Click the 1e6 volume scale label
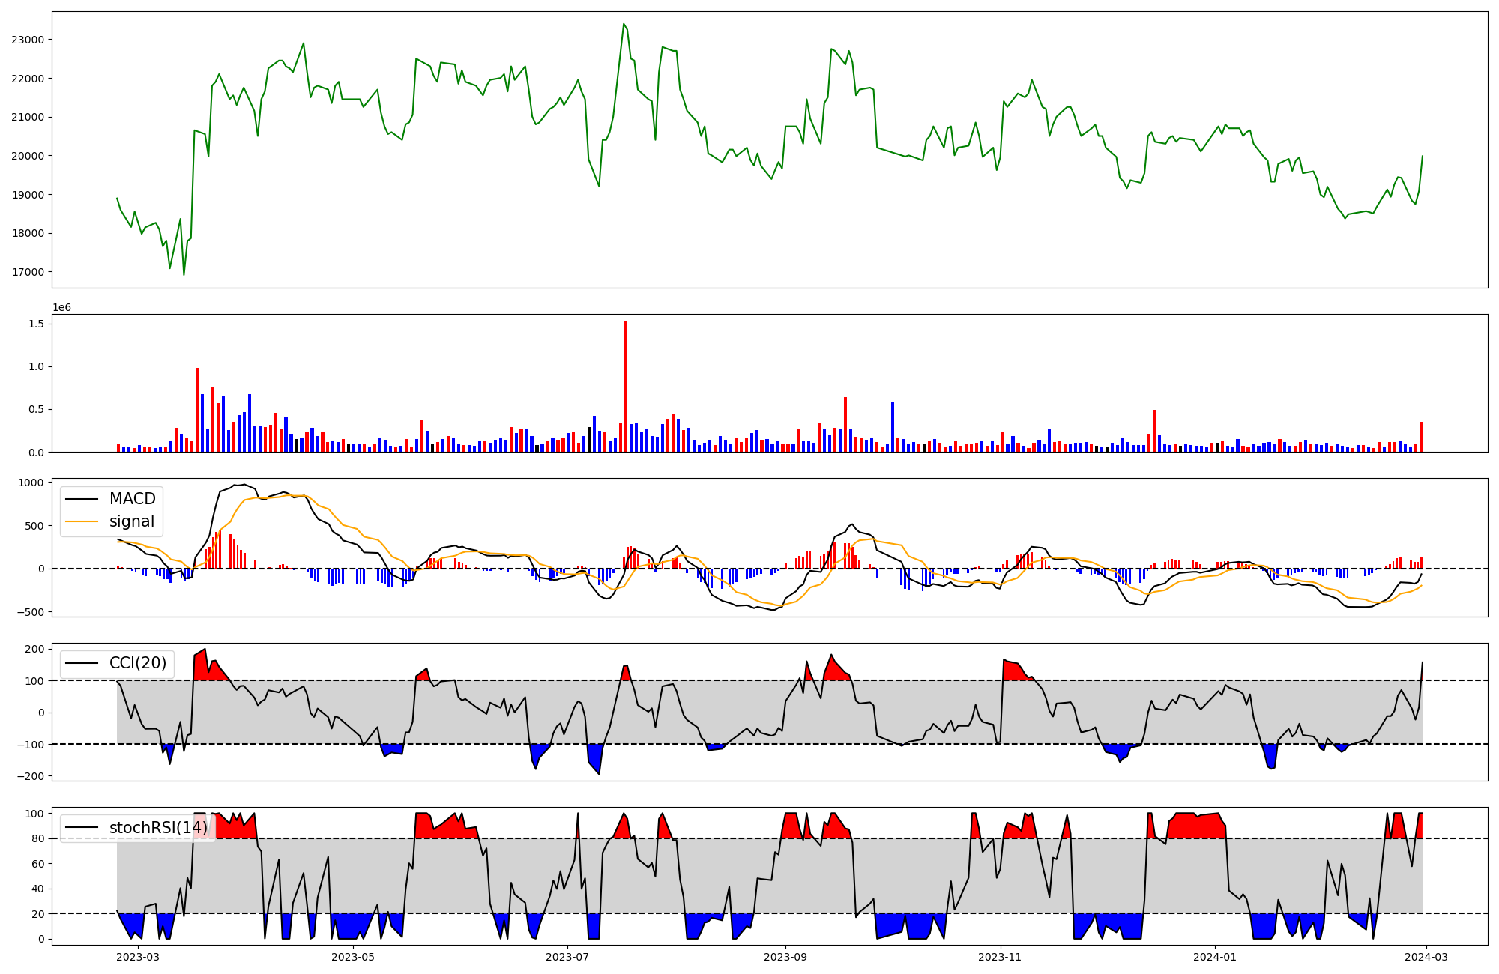This screenshot has width=1499, height=974. (x=61, y=307)
